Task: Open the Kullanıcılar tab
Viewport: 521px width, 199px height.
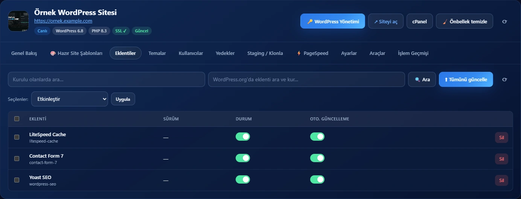Action: (x=191, y=53)
